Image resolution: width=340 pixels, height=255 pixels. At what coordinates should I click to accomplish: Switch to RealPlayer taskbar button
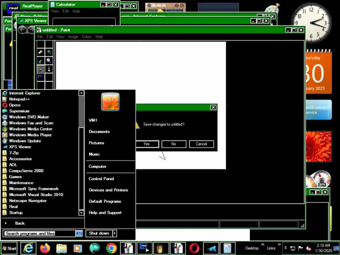click(144, 248)
